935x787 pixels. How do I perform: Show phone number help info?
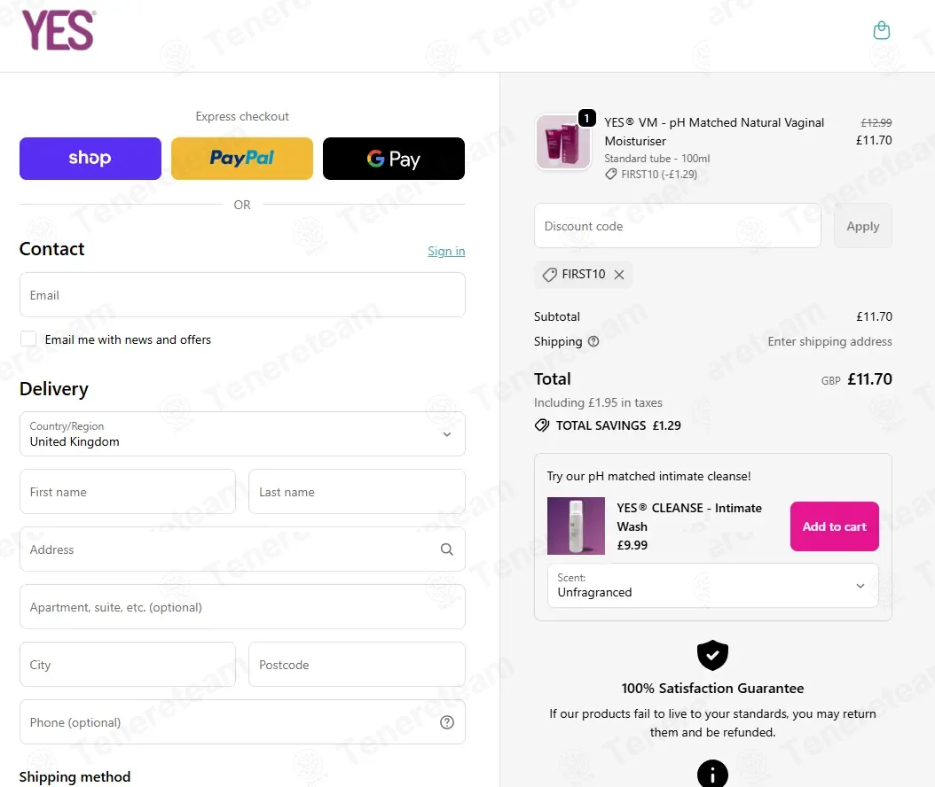(x=447, y=722)
